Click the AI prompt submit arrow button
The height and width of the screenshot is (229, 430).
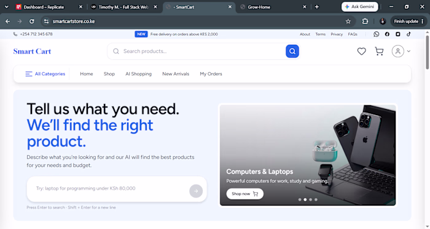pos(196,191)
